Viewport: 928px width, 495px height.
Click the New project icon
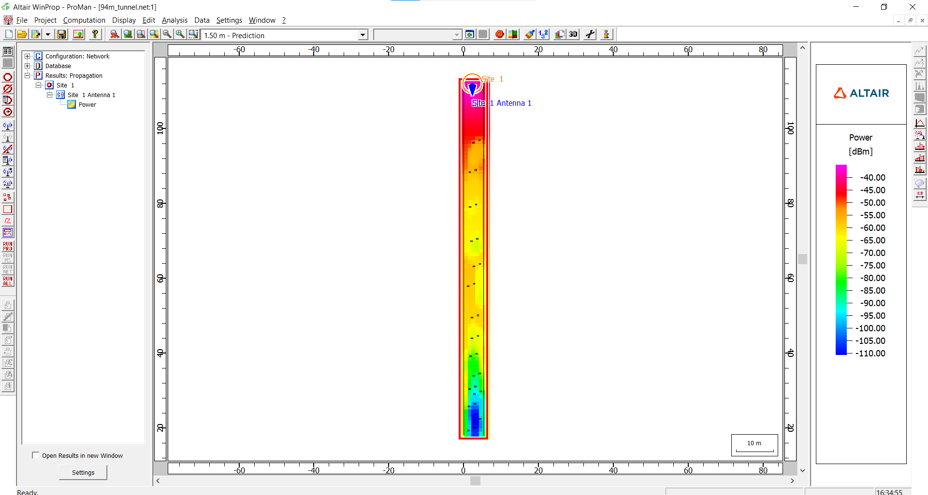9,34
